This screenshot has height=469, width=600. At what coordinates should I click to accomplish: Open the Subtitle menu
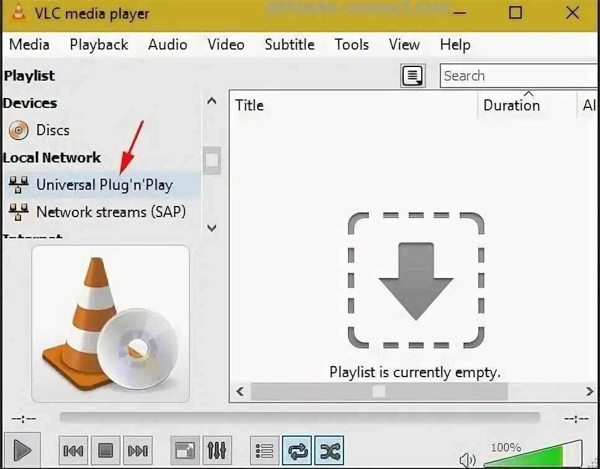pos(289,45)
